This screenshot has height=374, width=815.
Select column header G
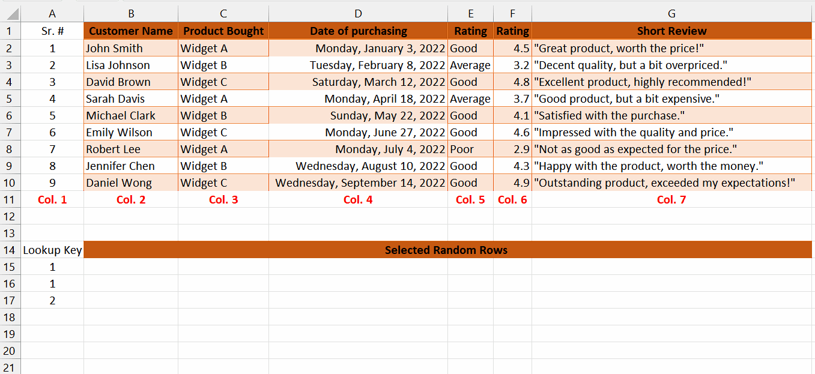pos(671,13)
